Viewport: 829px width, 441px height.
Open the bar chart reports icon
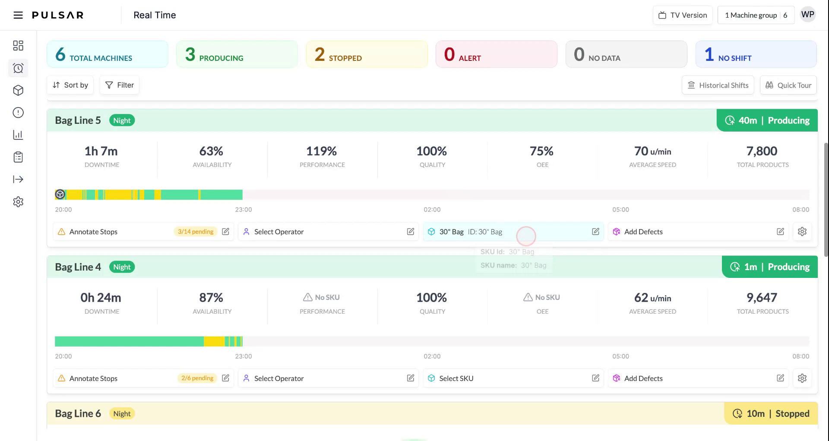pyautogui.click(x=18, y=135)
